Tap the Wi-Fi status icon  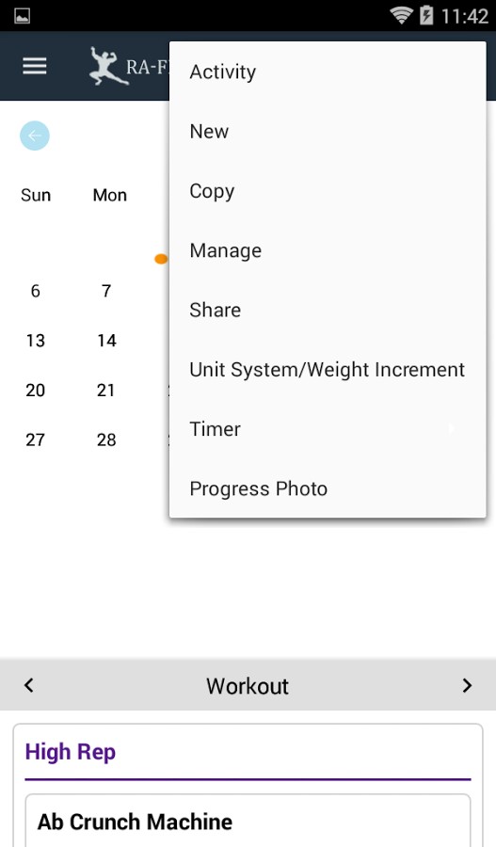coord(402,15)
